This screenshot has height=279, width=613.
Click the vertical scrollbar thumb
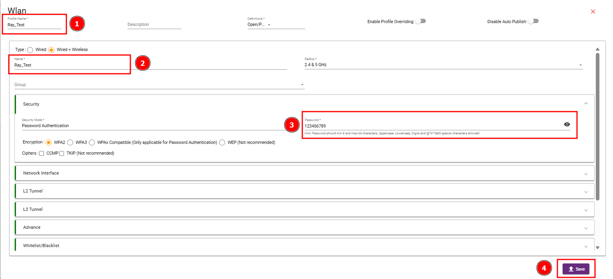click(597, 126)
